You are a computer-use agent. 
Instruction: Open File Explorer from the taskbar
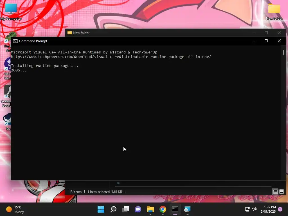pos(150,209)
